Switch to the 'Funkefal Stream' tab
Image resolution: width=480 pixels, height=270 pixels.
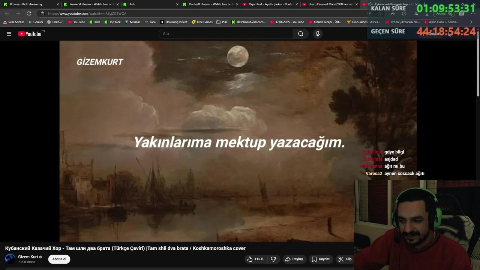(91, 4)
